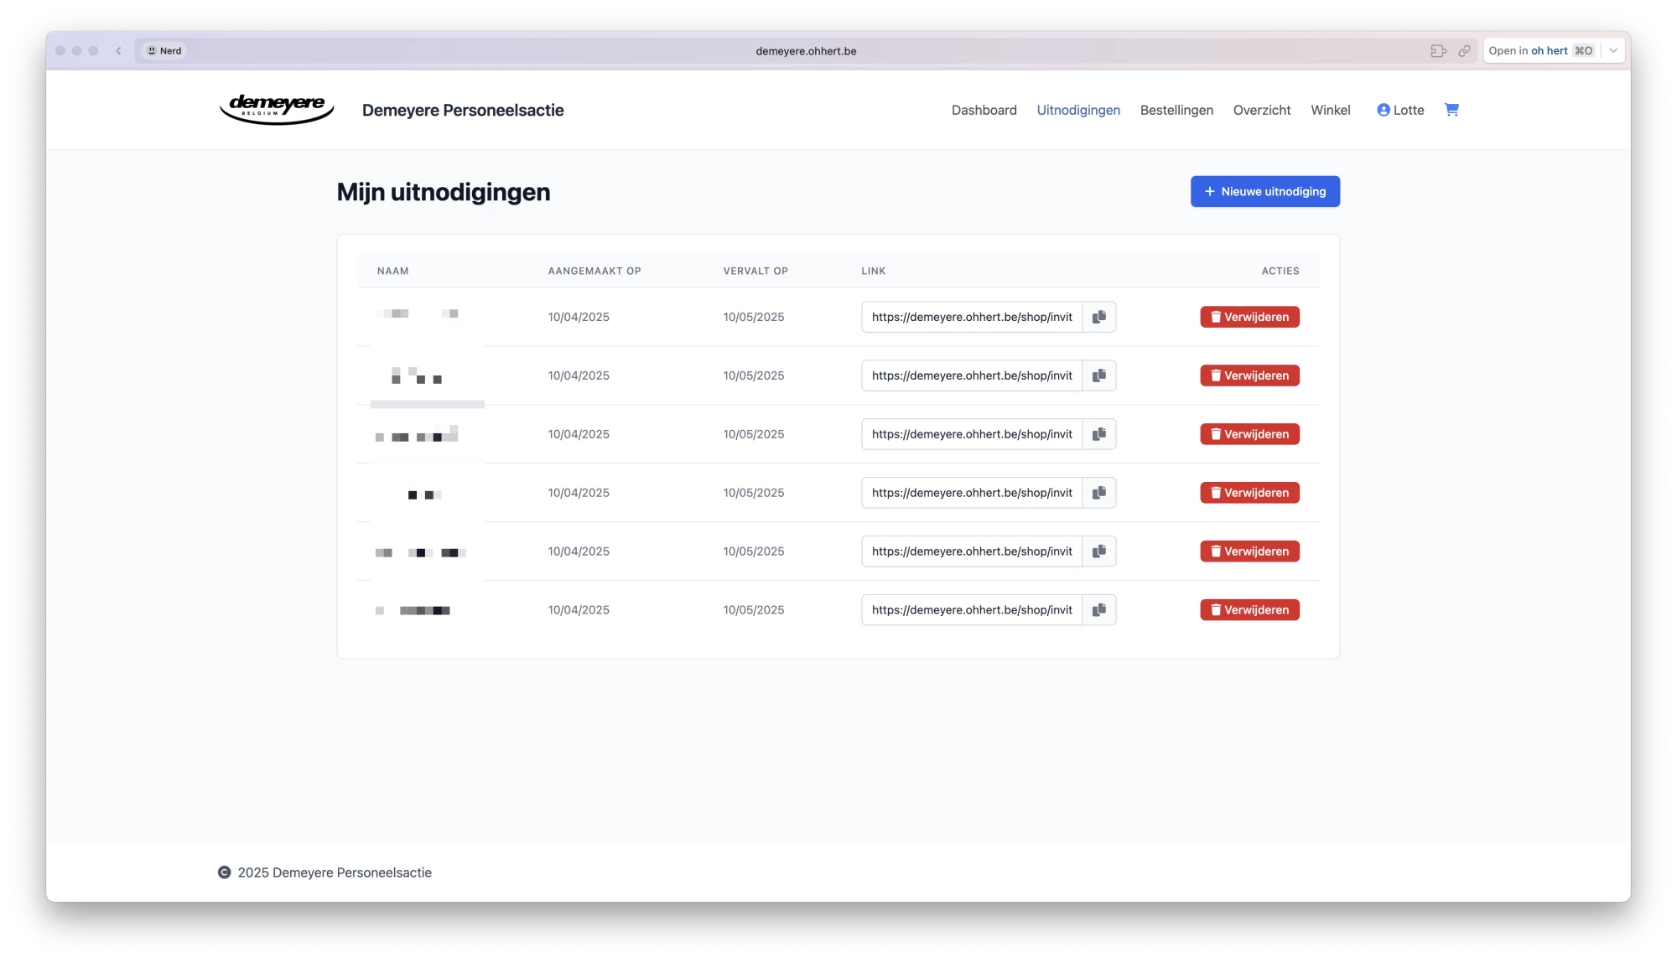This screenshot has width=1677, height=963.
Task: Copy the fourth row invitation link
Action: point(1098,493)
